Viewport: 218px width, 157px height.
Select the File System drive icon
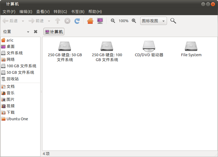tap(191, 46)
